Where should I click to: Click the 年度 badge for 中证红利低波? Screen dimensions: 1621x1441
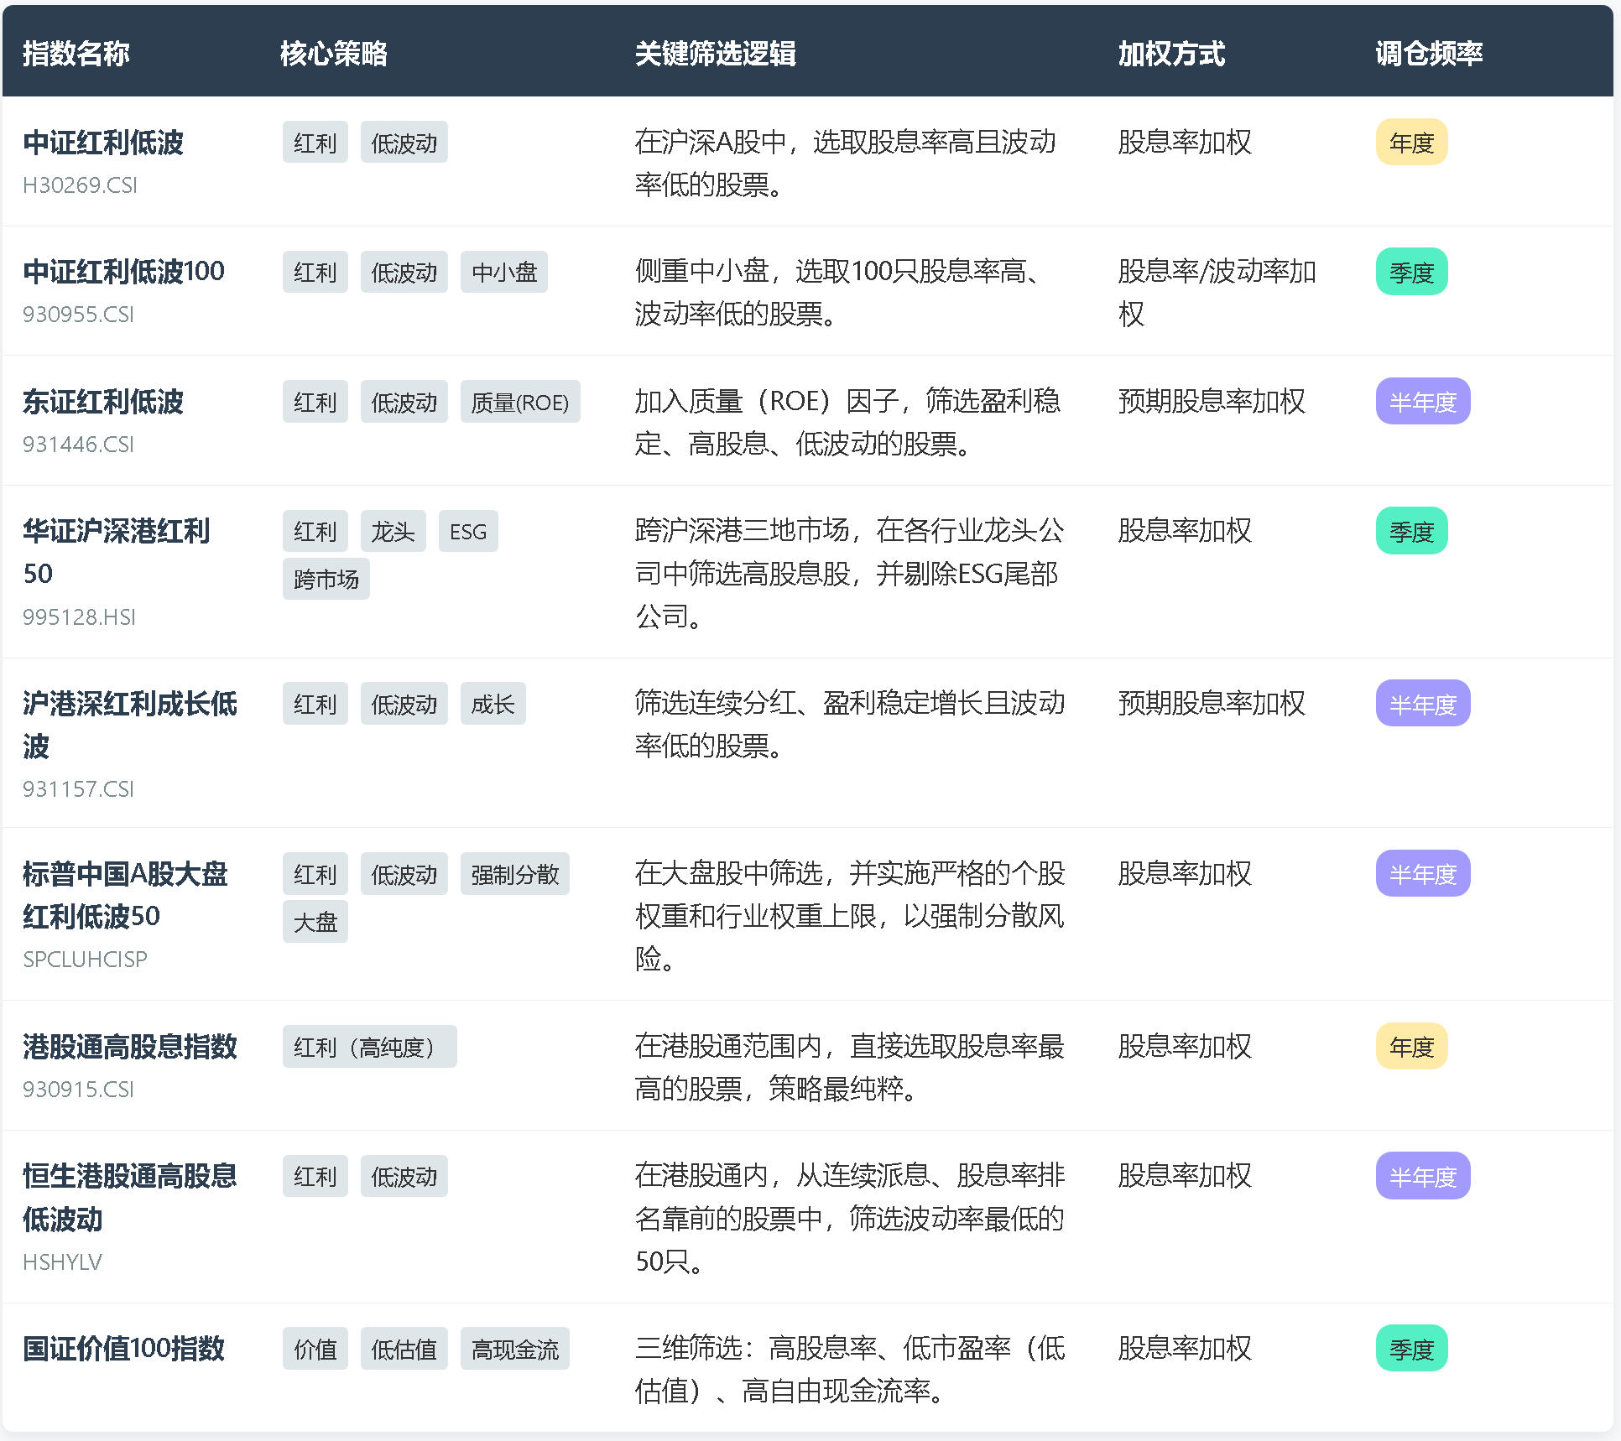(x=1410, y=143)
